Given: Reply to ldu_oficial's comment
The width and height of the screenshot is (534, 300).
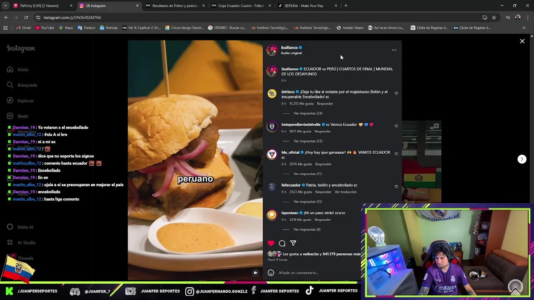Looking at the screenshot, I should [x=323, y=164].
